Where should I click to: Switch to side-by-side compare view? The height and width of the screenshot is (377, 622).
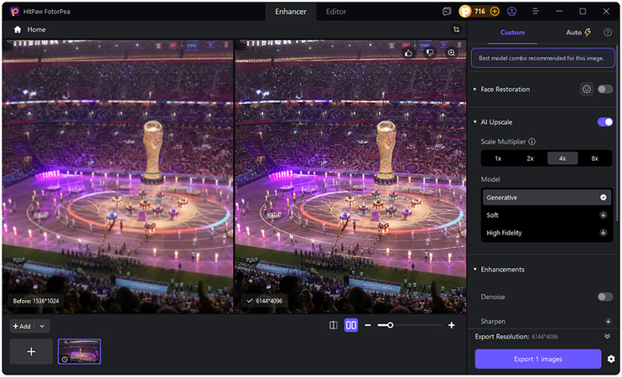point(351,325)
